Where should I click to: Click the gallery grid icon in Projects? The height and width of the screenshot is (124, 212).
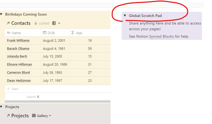(34, 116)
